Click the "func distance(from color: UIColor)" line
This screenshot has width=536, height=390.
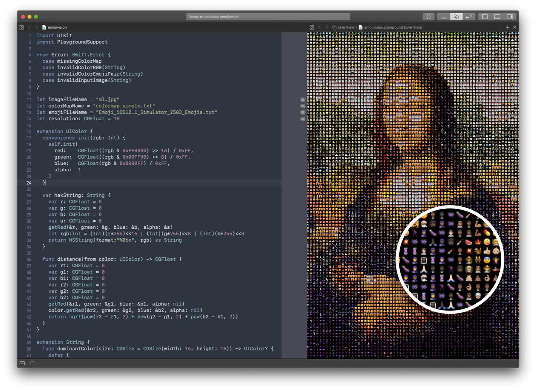coord(112,259)
